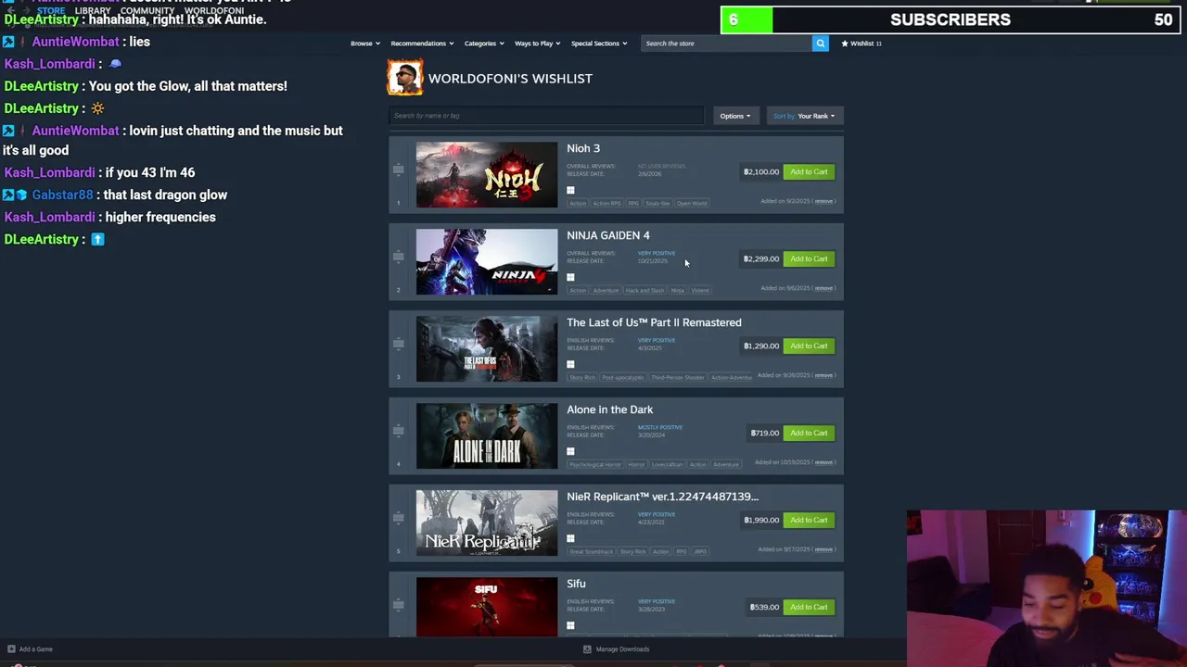Grab the reorder handle for Nioh 3

pyautogui.click(x=398, y=170)
